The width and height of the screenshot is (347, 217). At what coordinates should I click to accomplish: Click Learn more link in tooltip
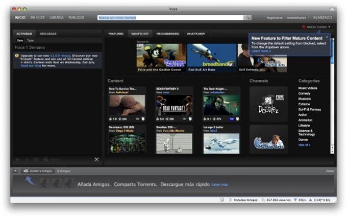(x=261, y=51)
